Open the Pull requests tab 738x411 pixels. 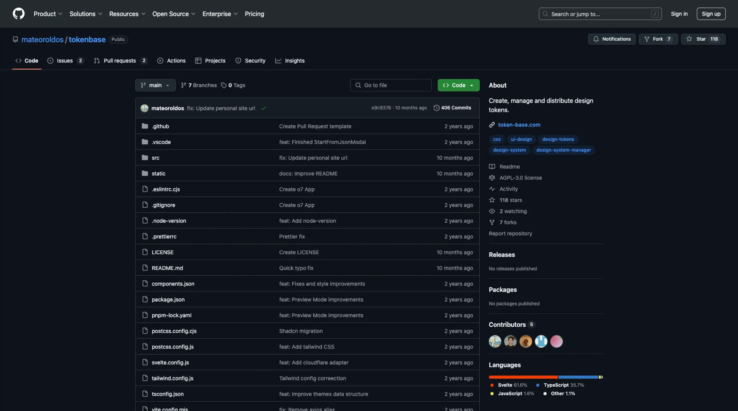coord(121,60)
